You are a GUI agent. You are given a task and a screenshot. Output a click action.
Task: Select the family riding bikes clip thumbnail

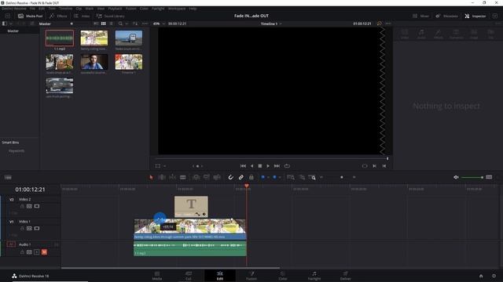(94, 38)
